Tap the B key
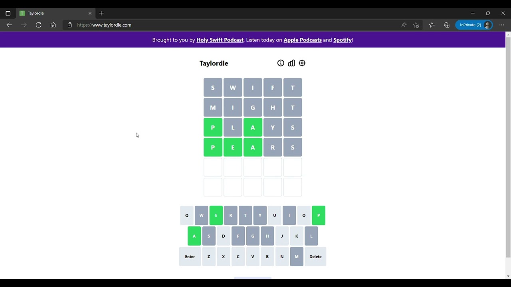The width and height of the screenshot is (511, 287). tap(267, 257)
